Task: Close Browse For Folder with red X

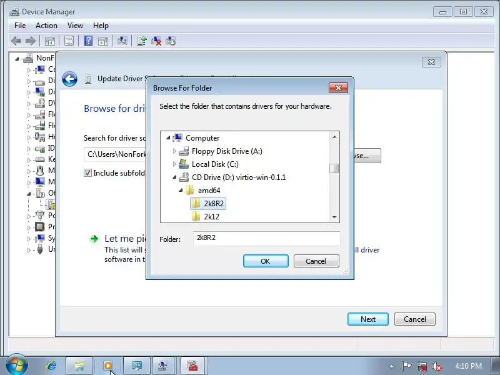Action: coord(338,88)
